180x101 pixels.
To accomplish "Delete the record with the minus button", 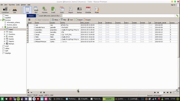I will tap(31, 92).
